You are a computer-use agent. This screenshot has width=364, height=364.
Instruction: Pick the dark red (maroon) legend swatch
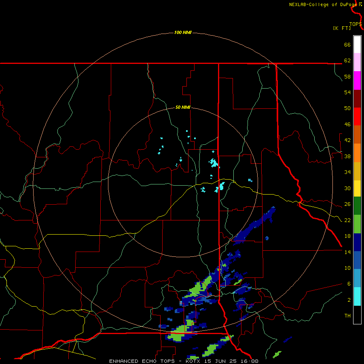point(357,99)
